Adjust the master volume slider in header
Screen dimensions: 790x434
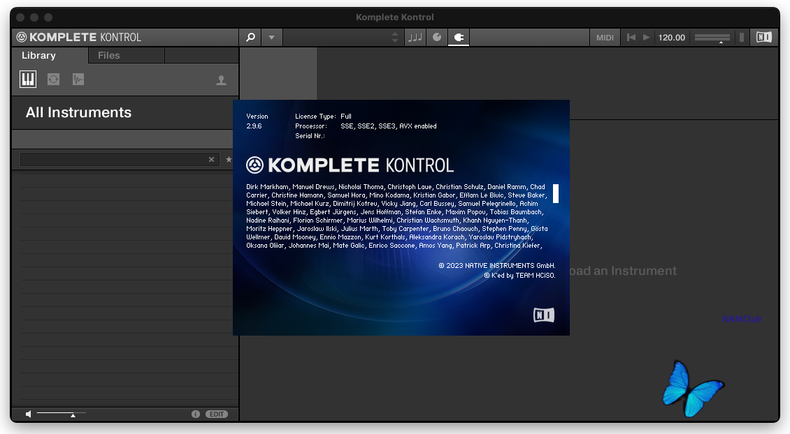[712, 38]
